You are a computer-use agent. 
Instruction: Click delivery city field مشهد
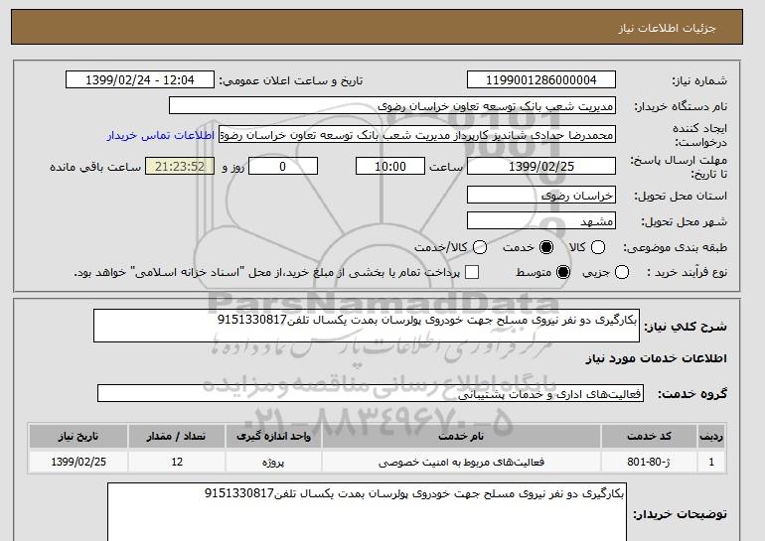pyautogui.click(x=541, y=221)
